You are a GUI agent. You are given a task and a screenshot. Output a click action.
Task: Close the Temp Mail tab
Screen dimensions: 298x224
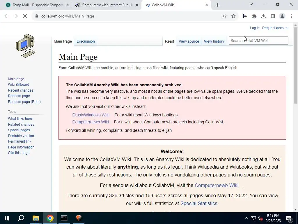(68, 5)
